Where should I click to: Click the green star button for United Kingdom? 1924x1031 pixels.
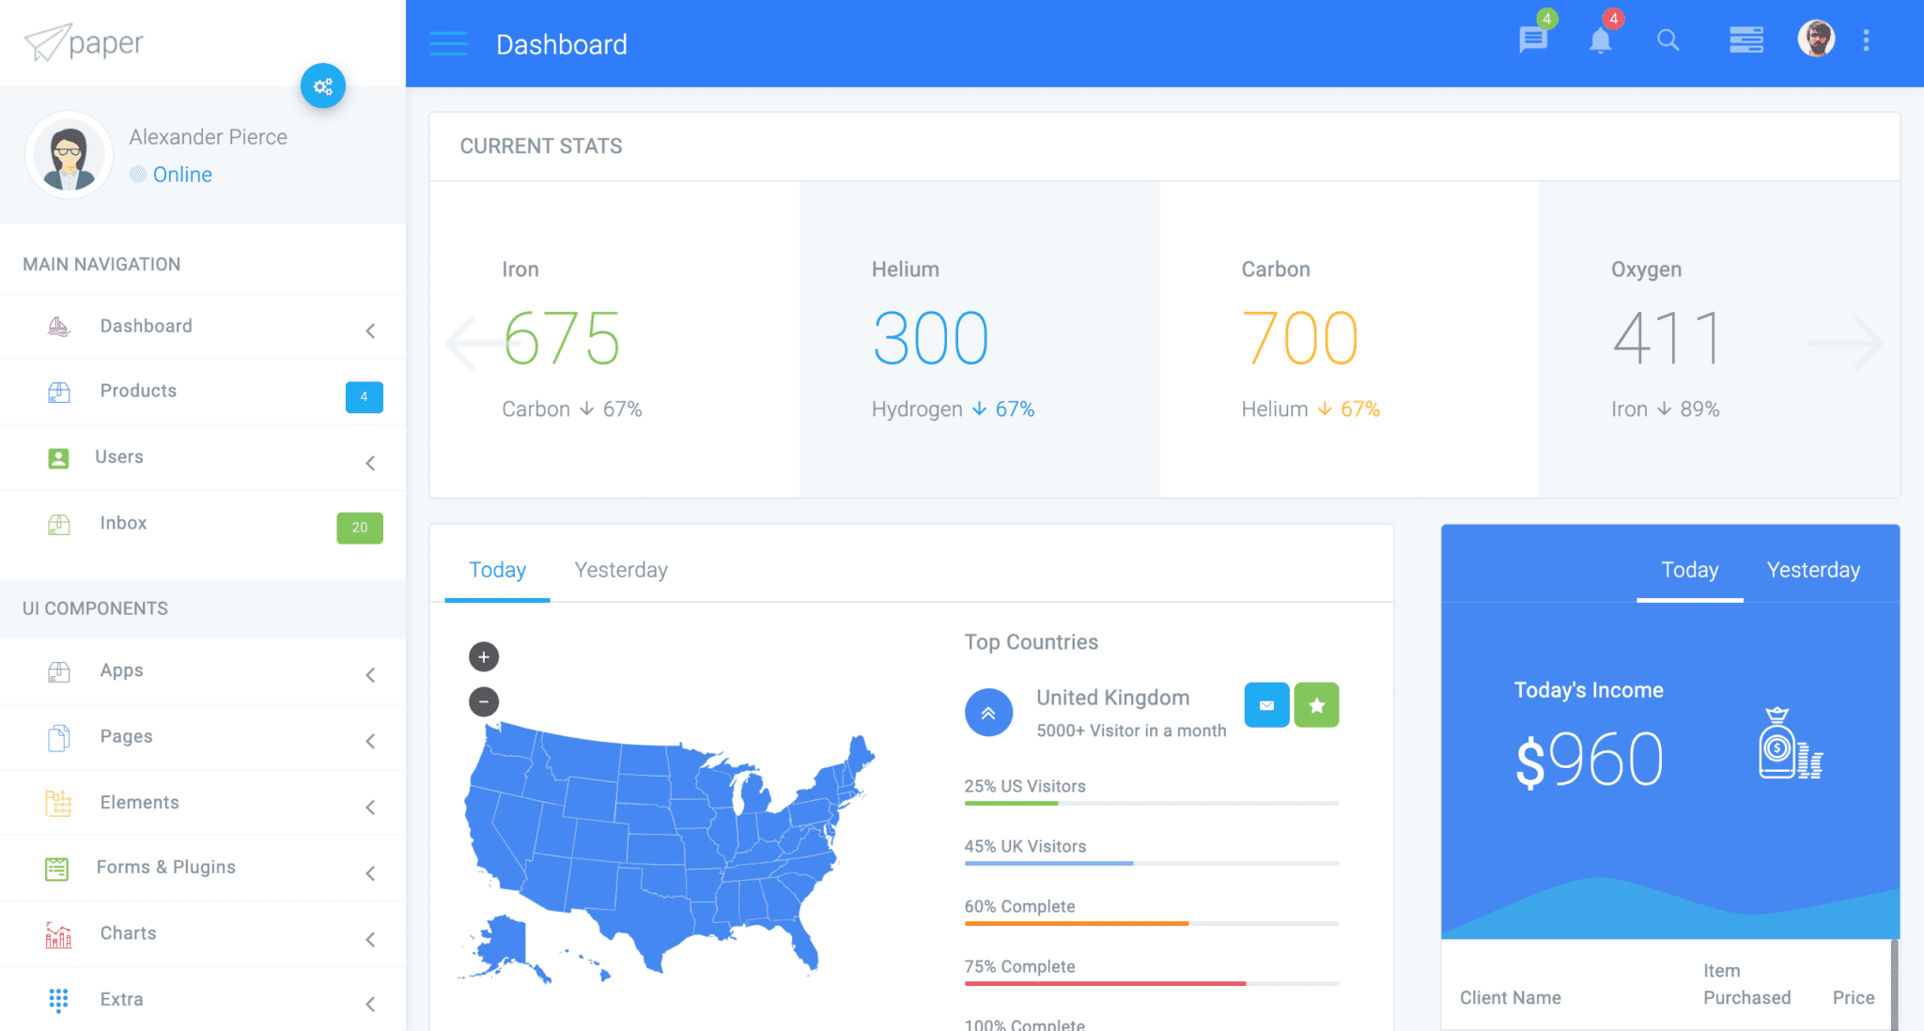click(x=1316, y=705)
